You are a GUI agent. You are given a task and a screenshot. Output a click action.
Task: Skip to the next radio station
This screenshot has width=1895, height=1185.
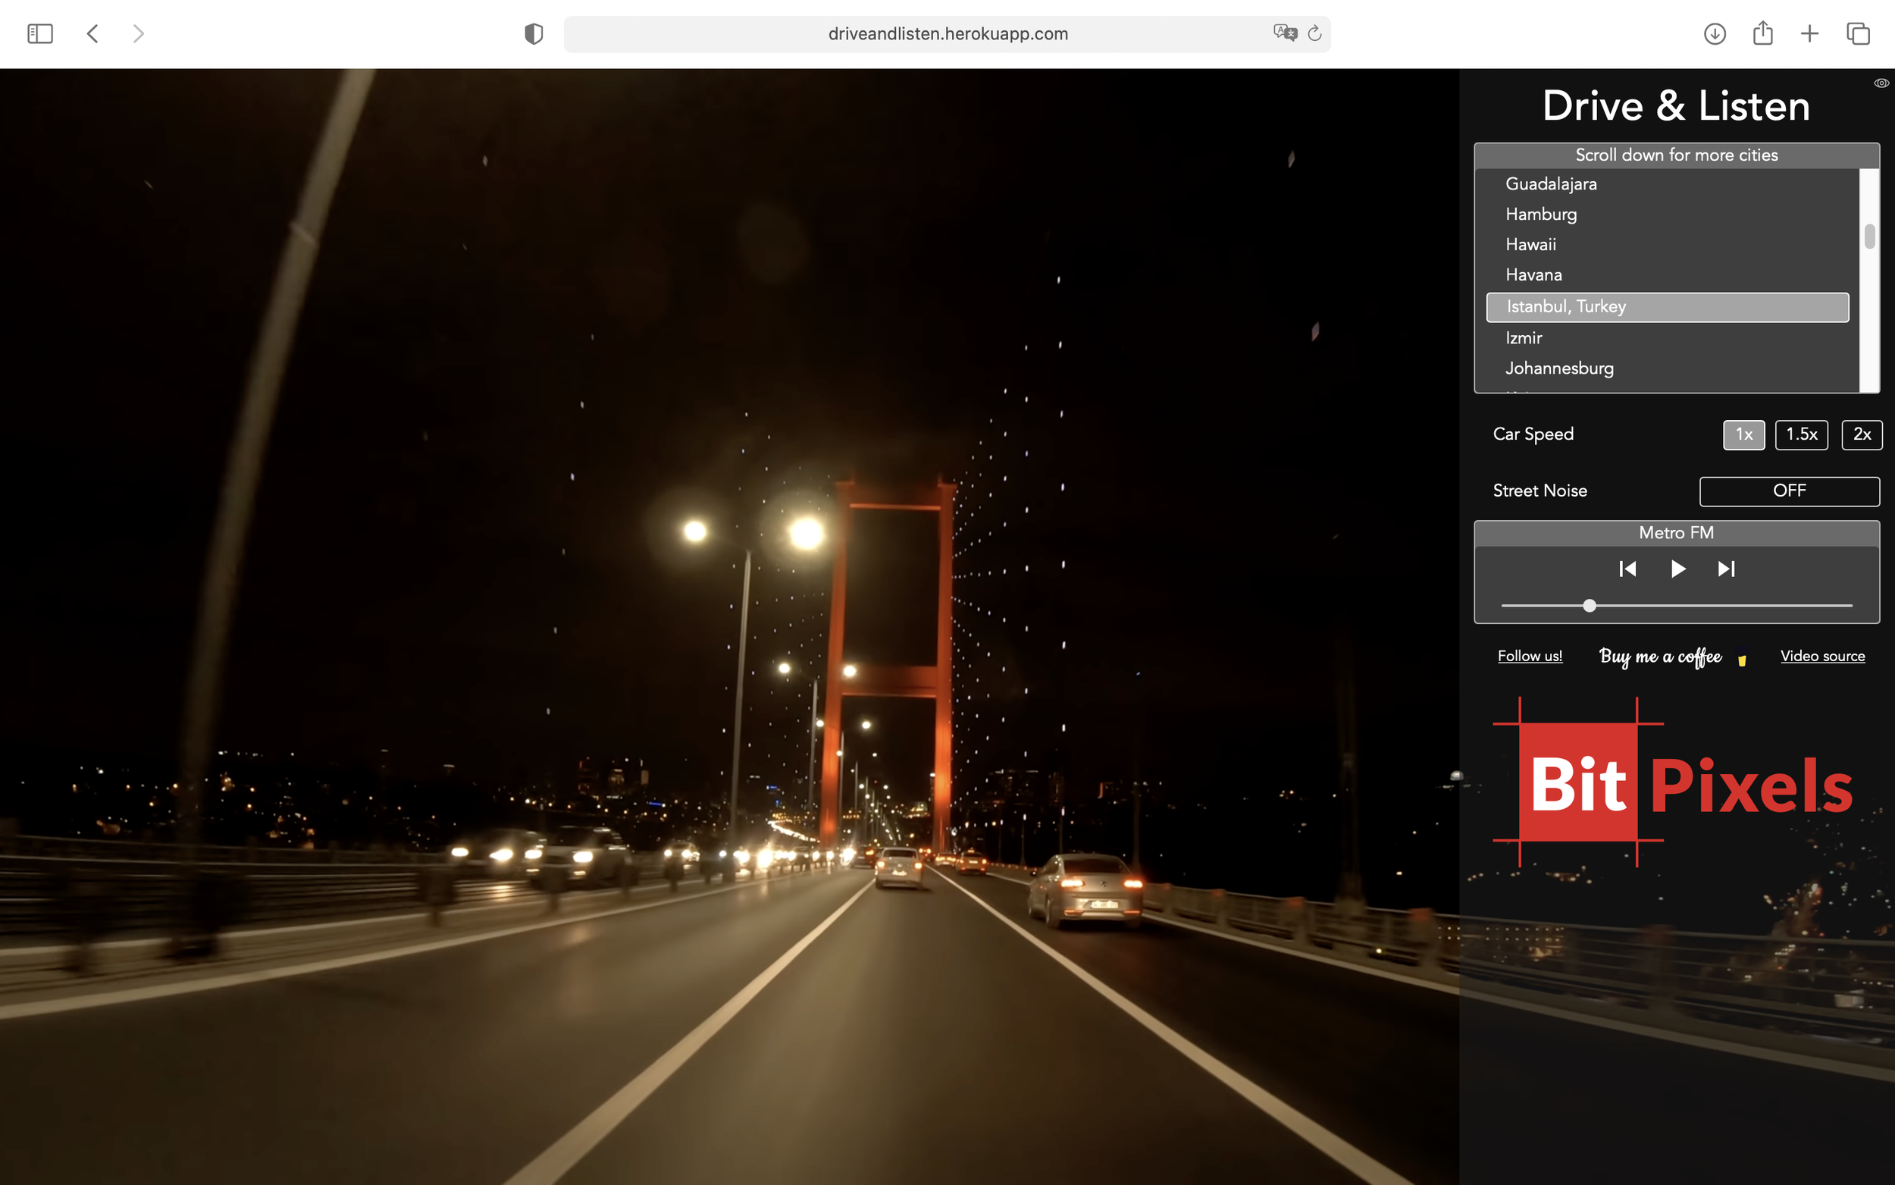[1726, 569]
